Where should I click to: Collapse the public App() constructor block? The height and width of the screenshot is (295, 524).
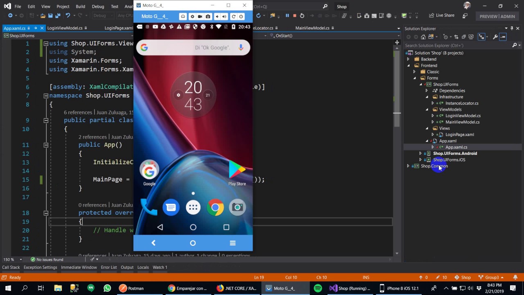(46, 145)
